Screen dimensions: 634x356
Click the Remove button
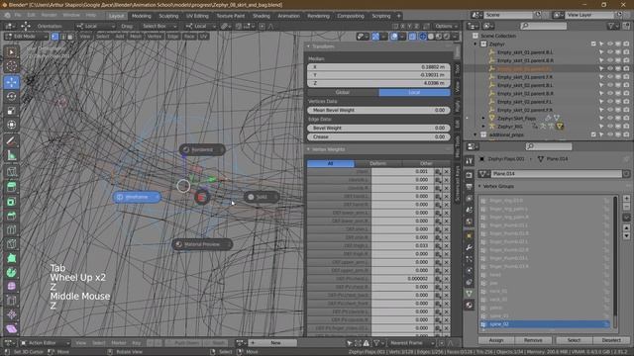click(533, 340)
